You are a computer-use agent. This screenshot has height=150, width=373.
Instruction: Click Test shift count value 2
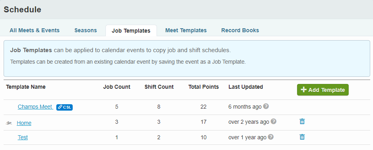[159, 137]
